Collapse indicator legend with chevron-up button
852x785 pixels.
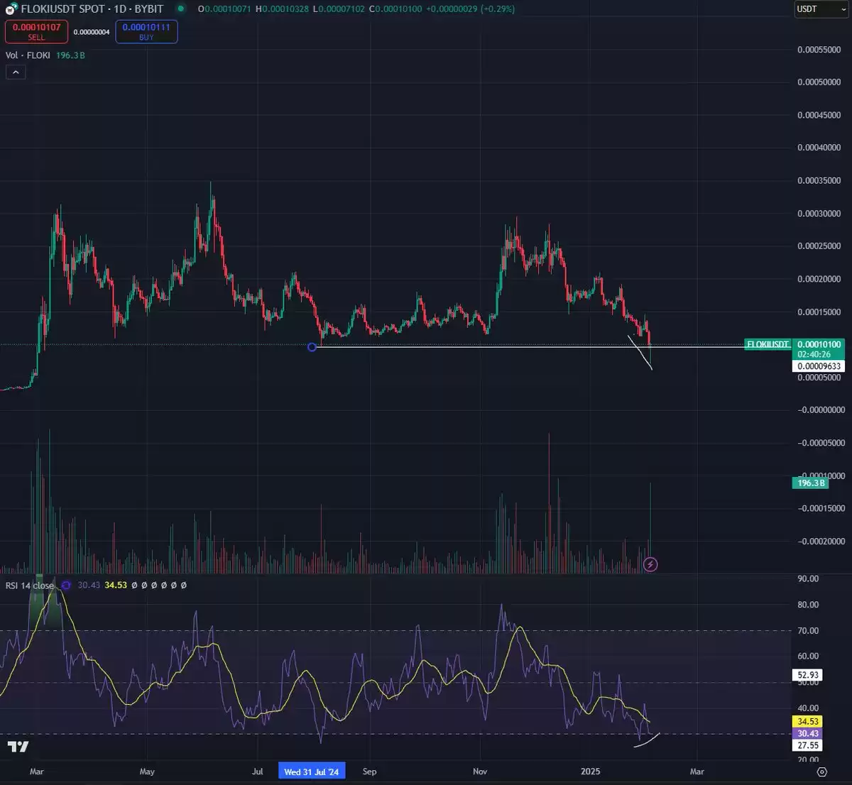click(16, 72)
